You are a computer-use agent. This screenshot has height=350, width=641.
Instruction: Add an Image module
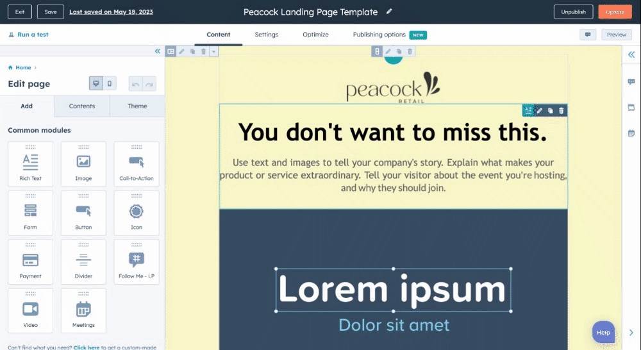pos(83,164)
